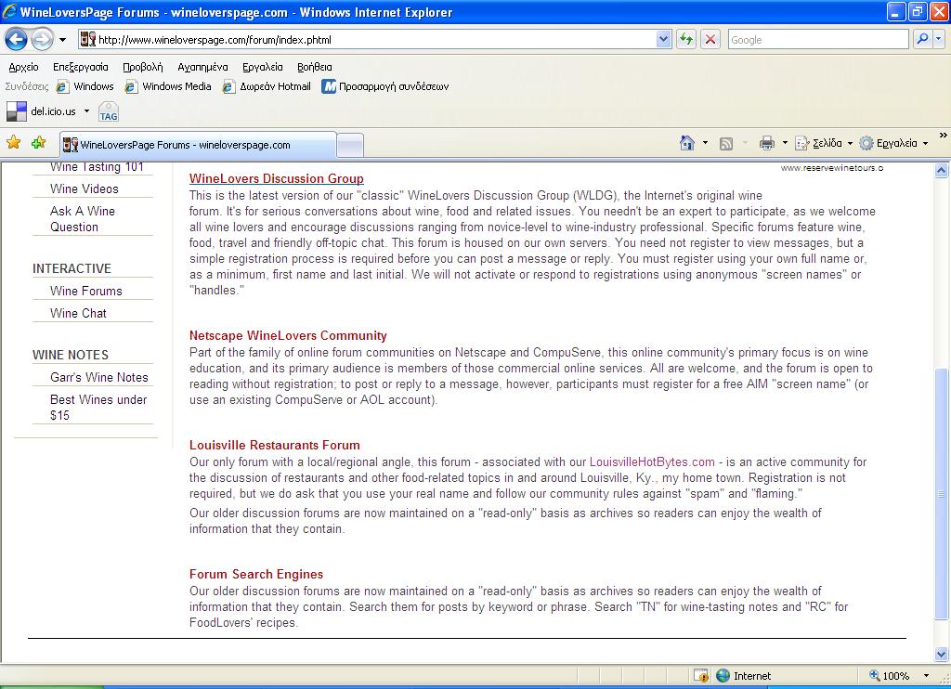Click the search magnifier icon
Image resolution: width=951 pixels, height=689 pixels.
click(922, 39)
